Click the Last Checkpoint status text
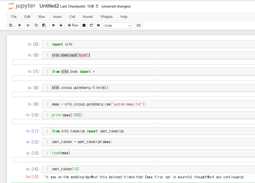Viewport: 255px width, 183px height. click(79, 6)
